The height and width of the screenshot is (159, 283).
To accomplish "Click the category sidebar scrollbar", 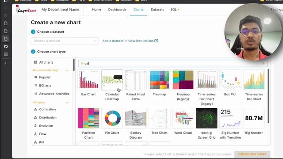I will [x=74, y=65].
